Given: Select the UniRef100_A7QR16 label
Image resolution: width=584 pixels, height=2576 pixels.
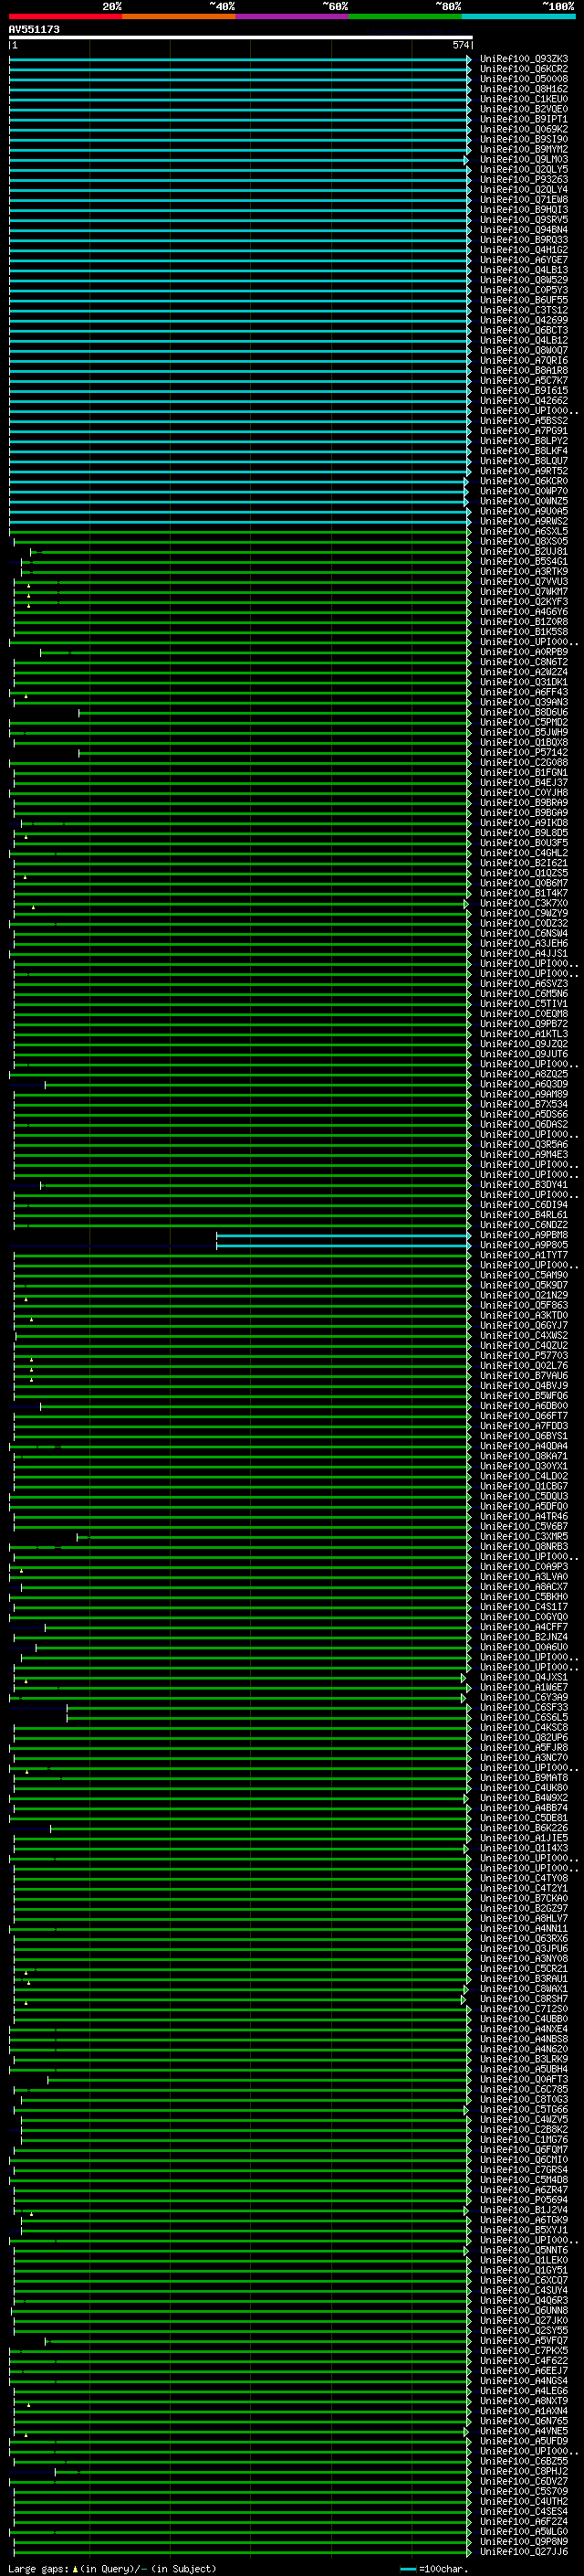Looking at the screenshot, I should [x=524, y=360].
